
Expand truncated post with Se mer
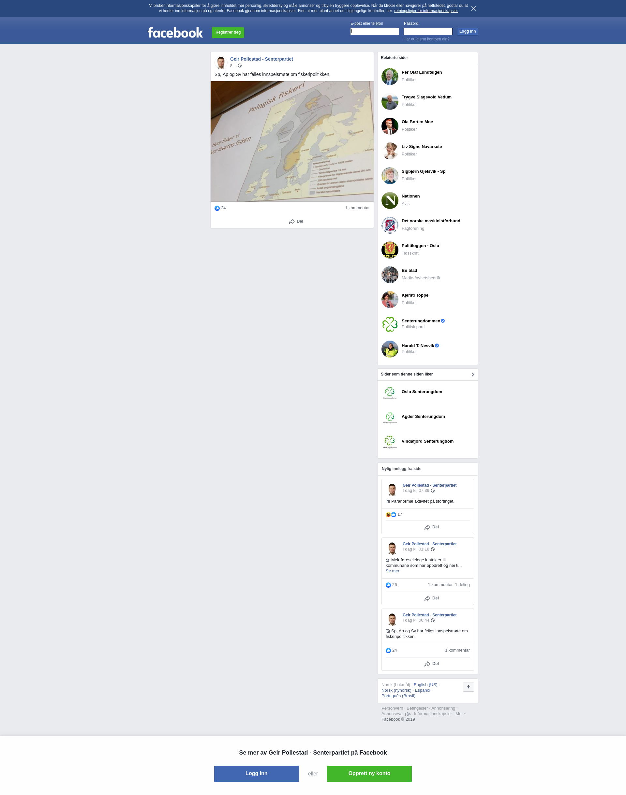pyautogui.click(x=392, y=571)
